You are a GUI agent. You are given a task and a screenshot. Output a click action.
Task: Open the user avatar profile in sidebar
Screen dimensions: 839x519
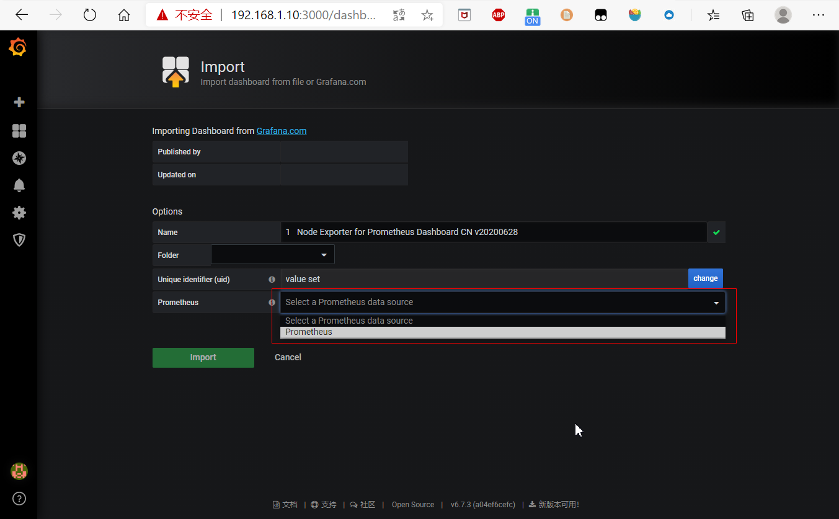pyautogui.click(x=19, y=471)
